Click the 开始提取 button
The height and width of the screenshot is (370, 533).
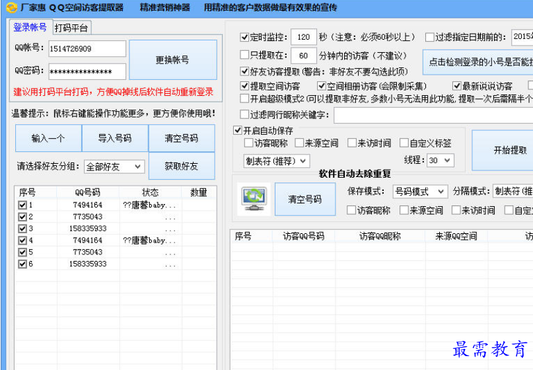pos(503,150)
